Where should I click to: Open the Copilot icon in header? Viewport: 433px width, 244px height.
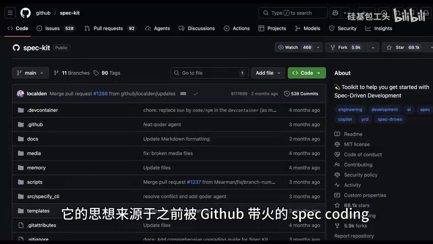335,13
